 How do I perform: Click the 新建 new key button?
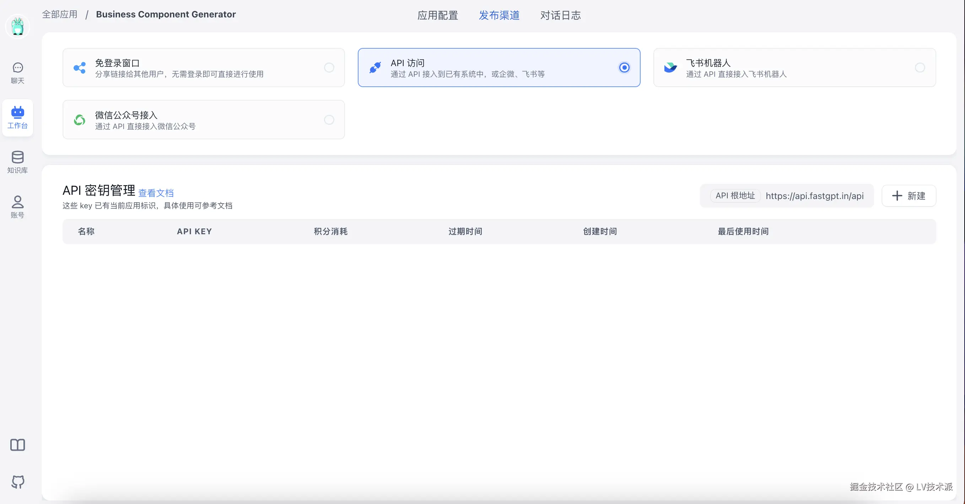coord(909,195)
